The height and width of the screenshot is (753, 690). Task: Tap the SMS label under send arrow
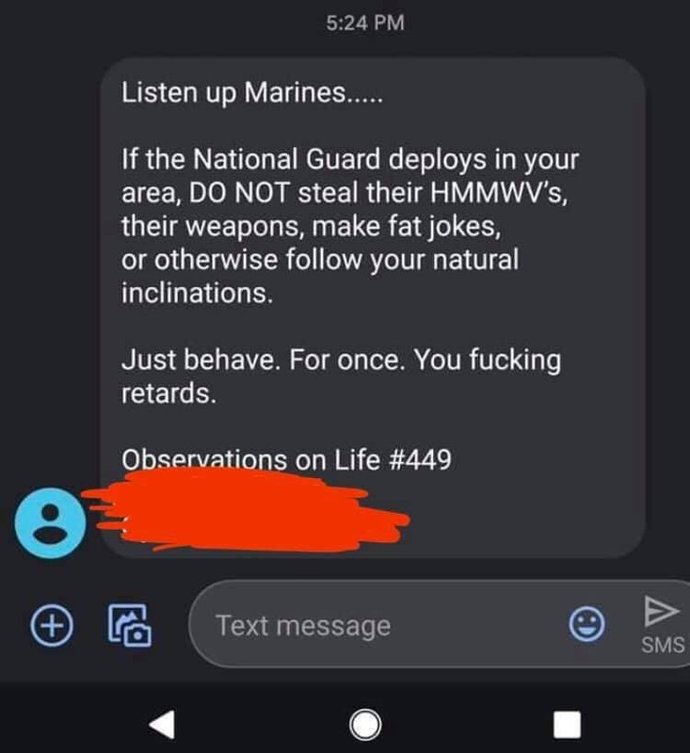(x=663, y=645)
